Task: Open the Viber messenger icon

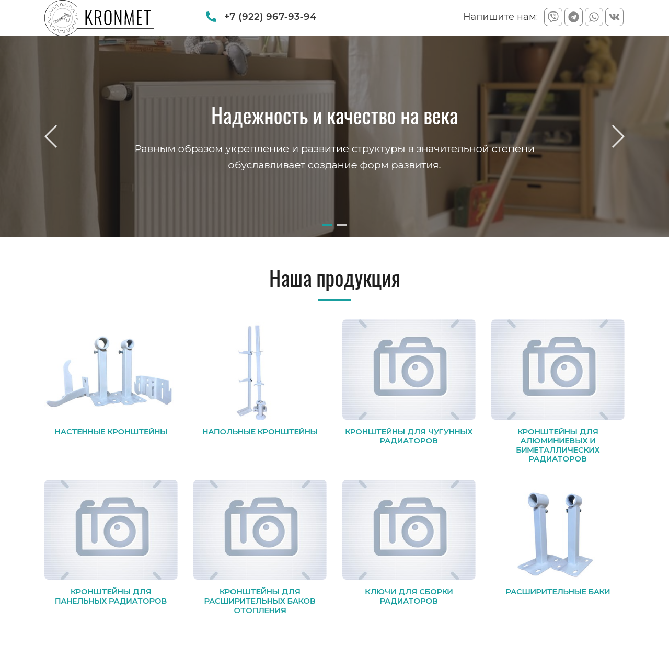Action: point(553,17)
